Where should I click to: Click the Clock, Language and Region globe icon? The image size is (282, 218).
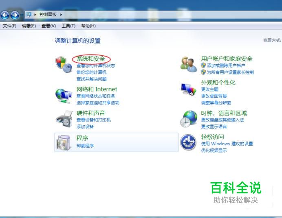pyautogui.click(x=189, y=119)
